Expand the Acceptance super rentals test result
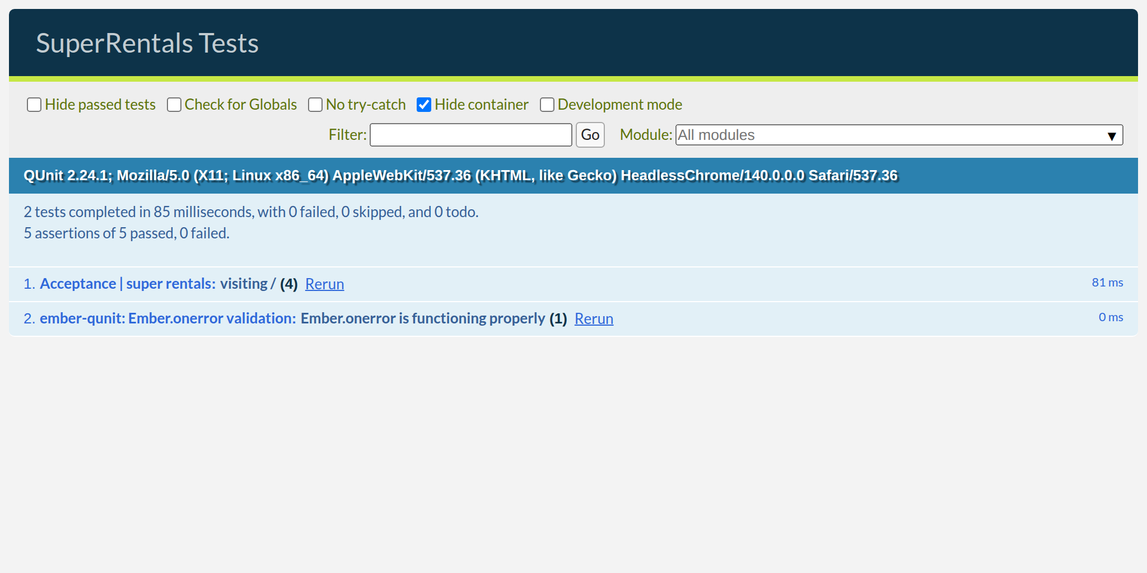Viewport: 1147px width, 573px height. coord(127,284)
